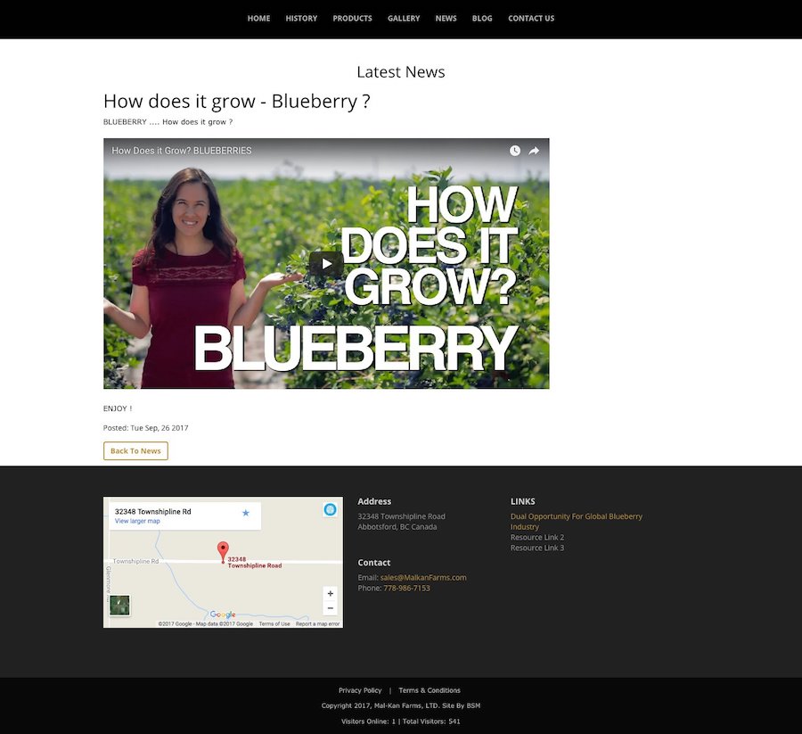
Task: Email sales@MalkanFarms.com link
Action: [x=423, y=577]
